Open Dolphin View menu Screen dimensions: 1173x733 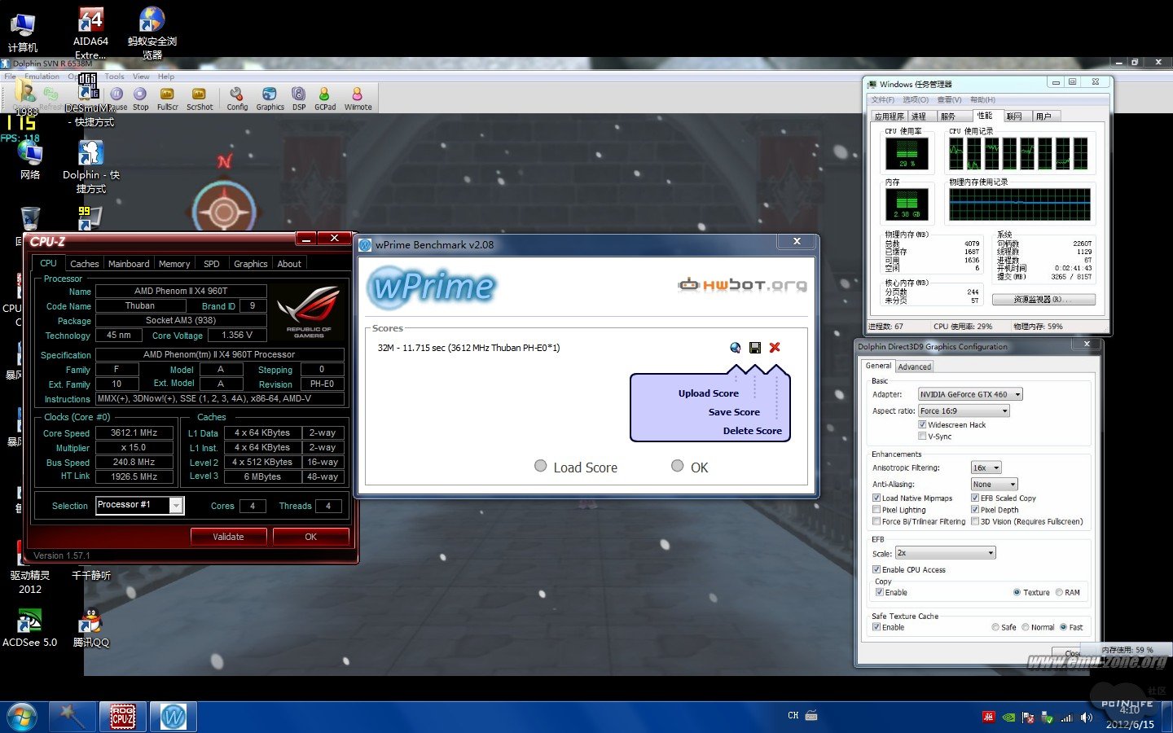coord(141,77)
